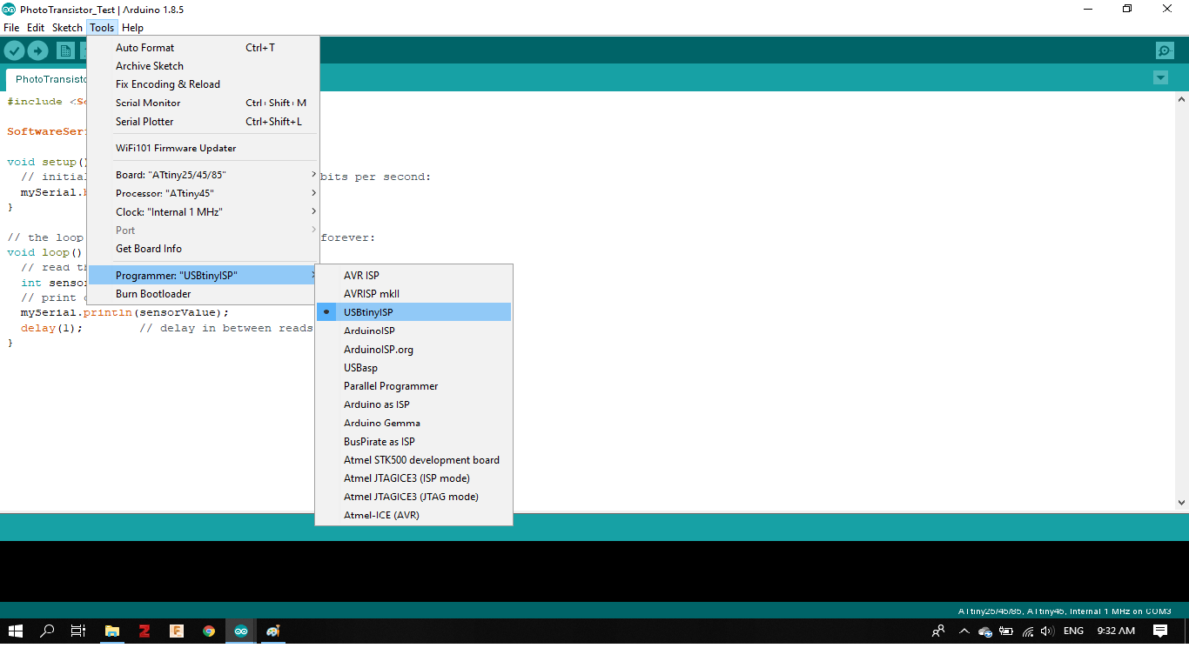Viewport: 1189px width, 668px height.
Task: Open Task View from the taskbar
Action: point(78,631)
